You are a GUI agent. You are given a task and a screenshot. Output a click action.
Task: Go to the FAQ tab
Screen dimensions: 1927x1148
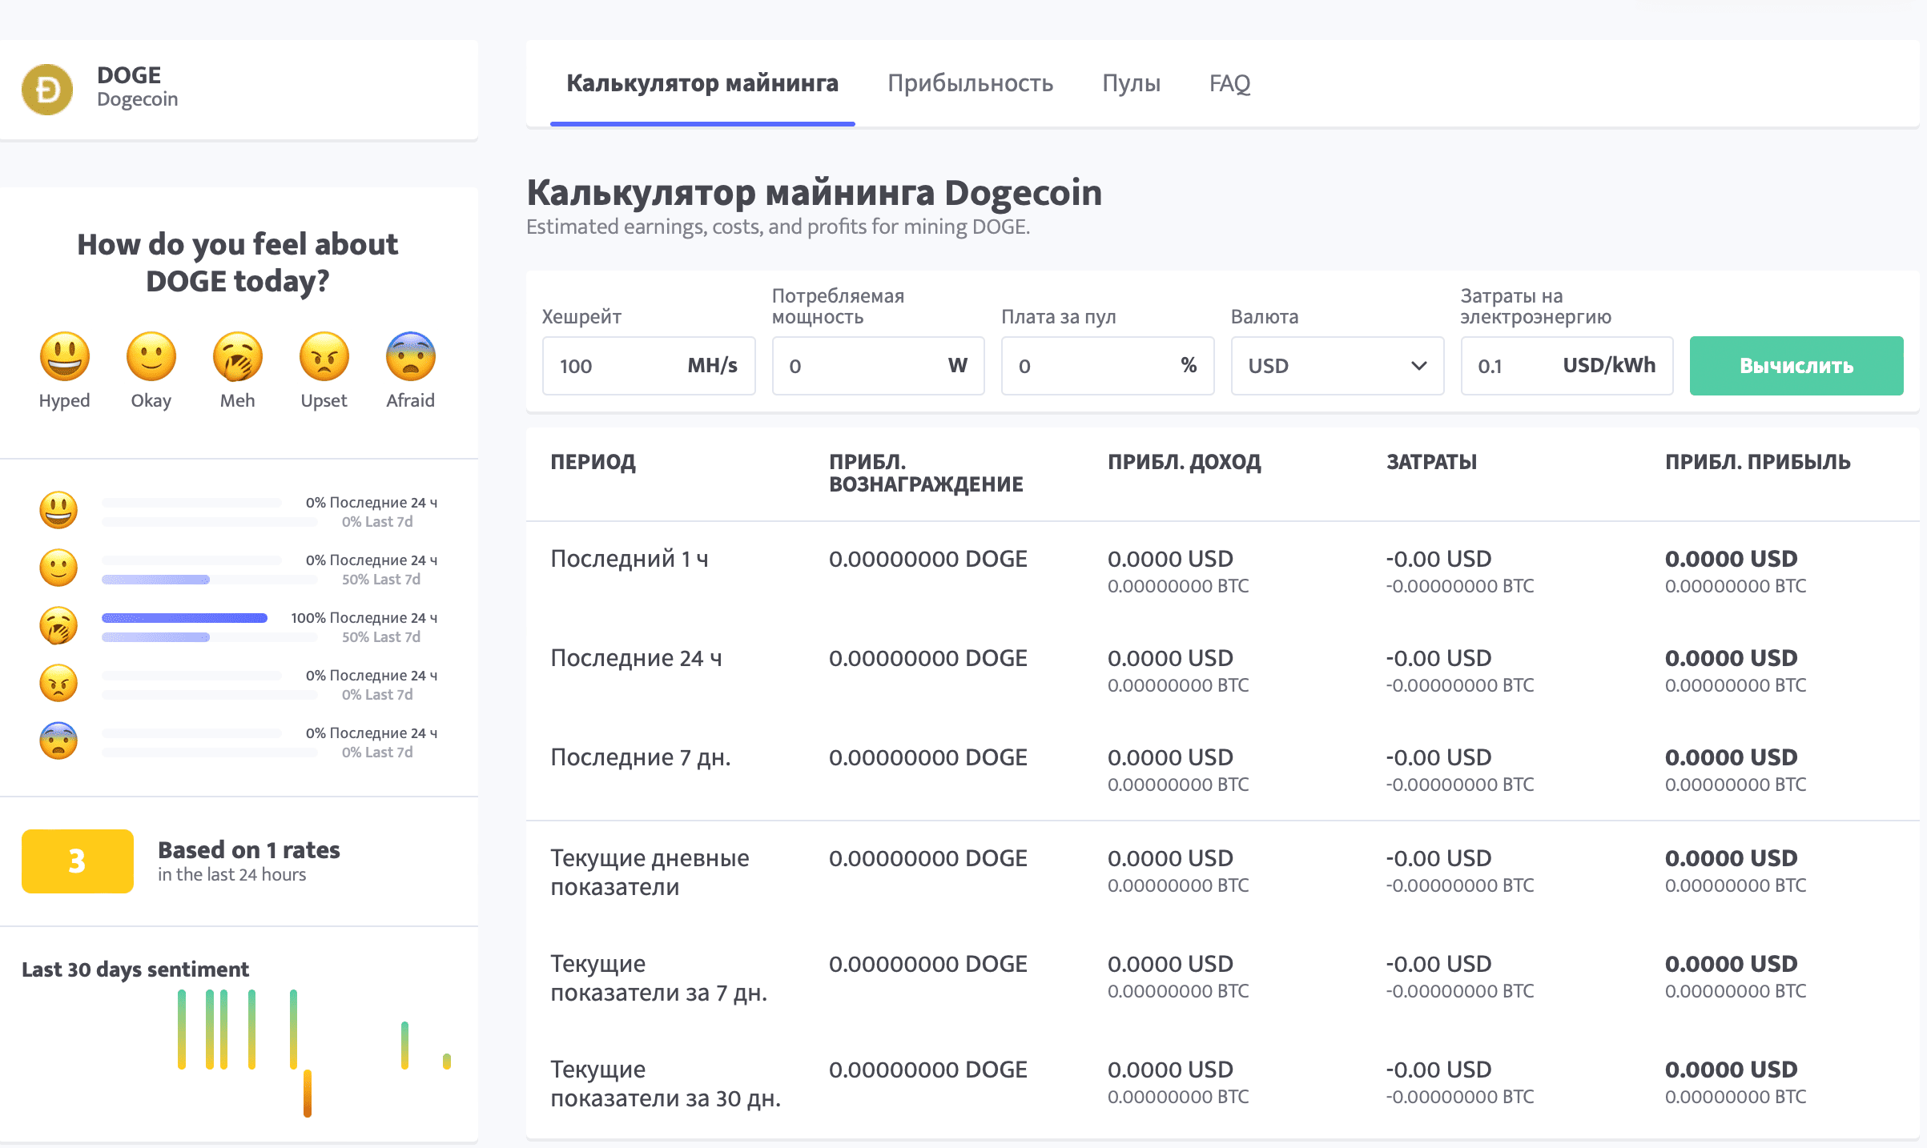1229,83
